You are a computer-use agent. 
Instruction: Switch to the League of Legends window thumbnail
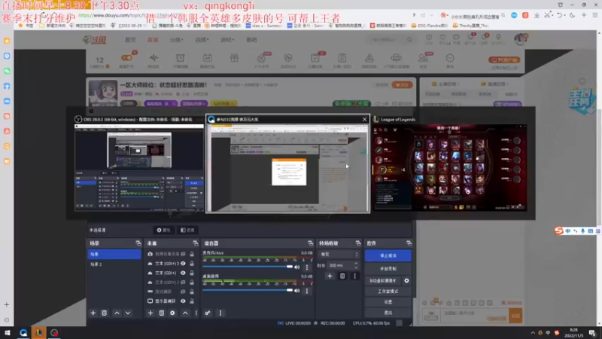[x=450, y=167]
